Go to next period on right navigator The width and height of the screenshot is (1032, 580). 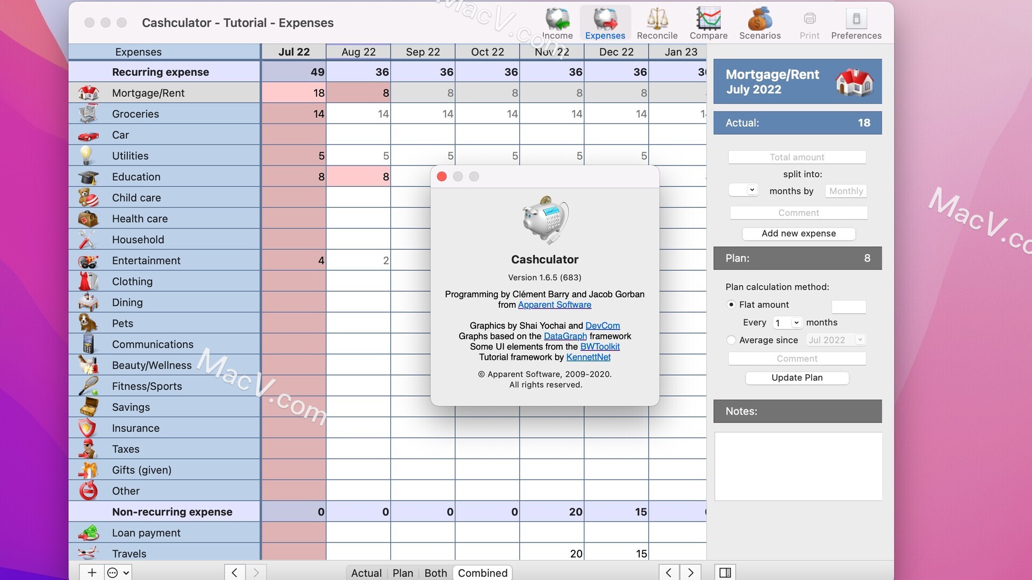691,572
